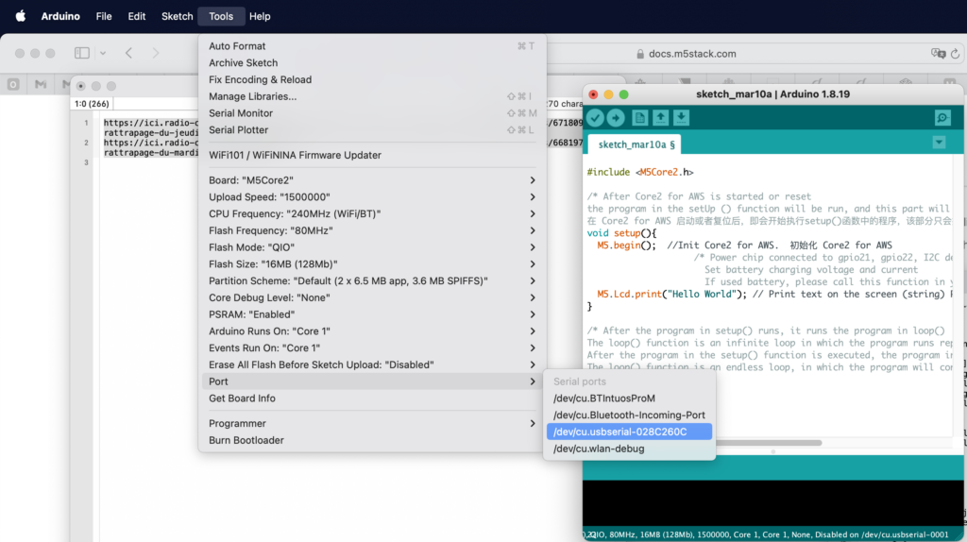Expand Events Run On: "Core 1" submenu
This screenshot has height=542, width=967.
coord(372,347)
